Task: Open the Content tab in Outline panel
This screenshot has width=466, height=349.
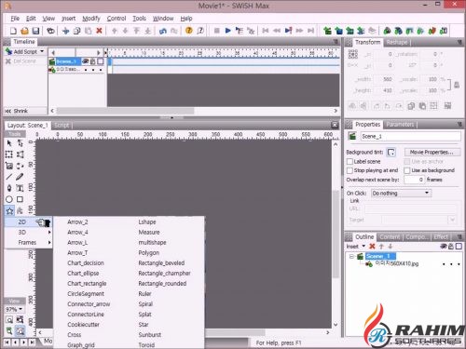Action: coord(390,236)
